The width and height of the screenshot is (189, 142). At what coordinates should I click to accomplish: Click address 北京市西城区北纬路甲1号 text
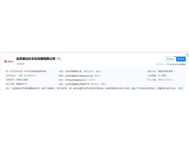(77, 84)
